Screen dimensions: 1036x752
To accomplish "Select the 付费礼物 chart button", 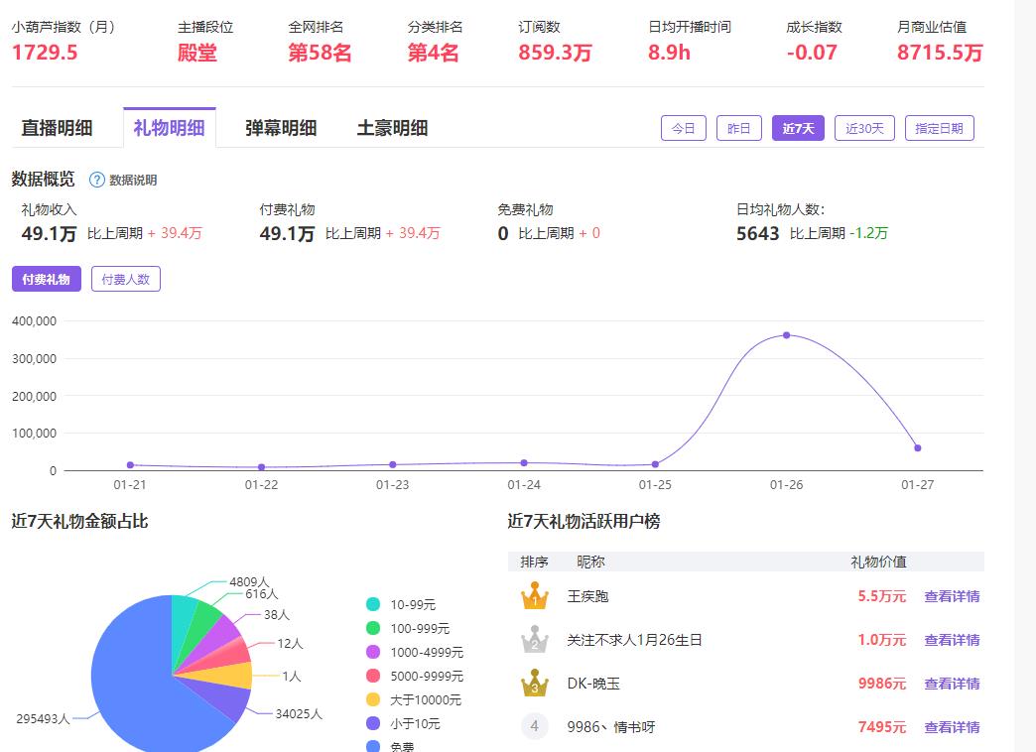I will click(46, 279).
